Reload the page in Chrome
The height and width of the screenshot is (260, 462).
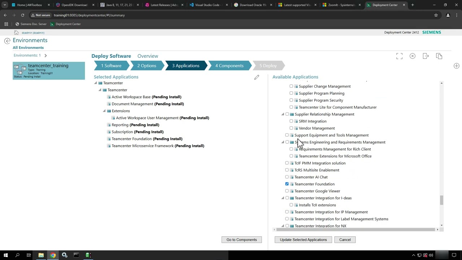point(22,15)
